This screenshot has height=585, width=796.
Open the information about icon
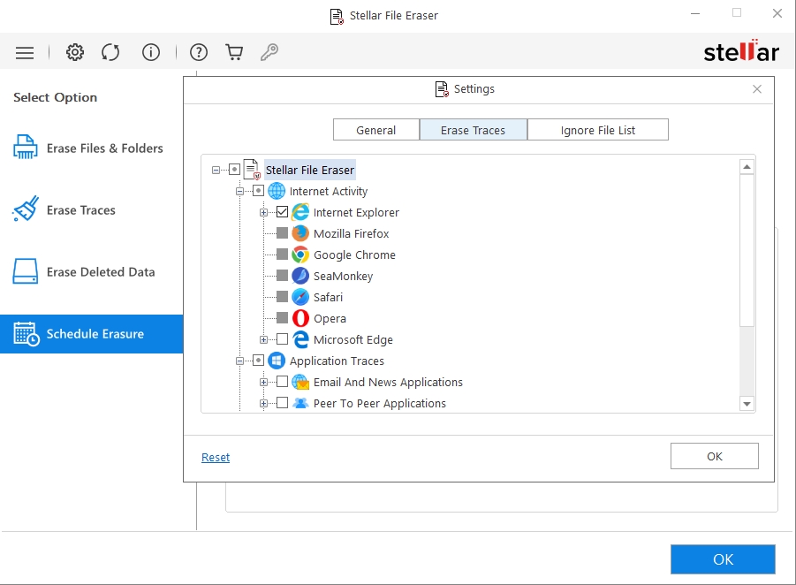click(151, 53)
